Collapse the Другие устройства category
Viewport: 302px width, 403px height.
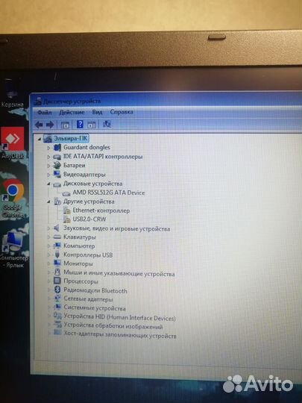[48, 201]
